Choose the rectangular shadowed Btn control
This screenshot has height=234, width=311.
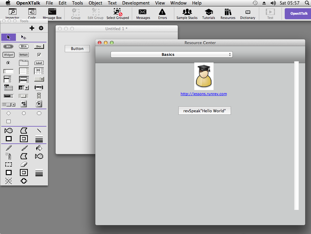39,46
